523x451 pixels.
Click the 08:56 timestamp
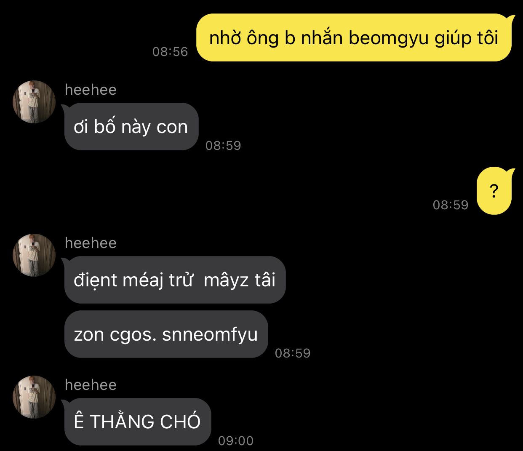(170, 51)
